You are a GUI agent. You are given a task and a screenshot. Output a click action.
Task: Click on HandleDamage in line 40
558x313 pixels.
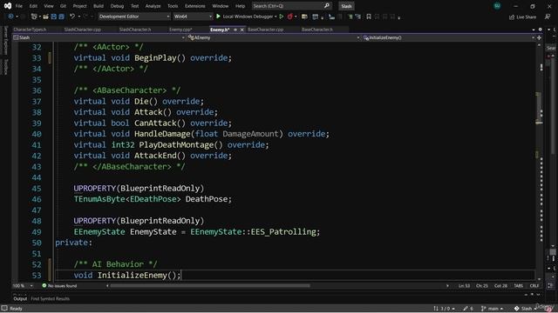(162, 134)
